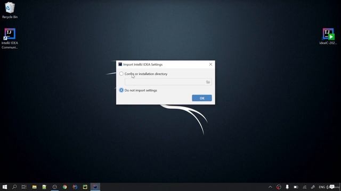Open the network signal tray icon
This screenshot has height=191, width=341.
[304, 187]
